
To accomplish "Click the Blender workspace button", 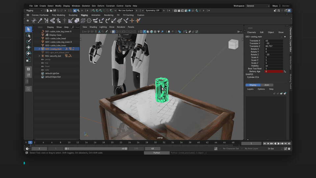I will (x=286, y=6).
